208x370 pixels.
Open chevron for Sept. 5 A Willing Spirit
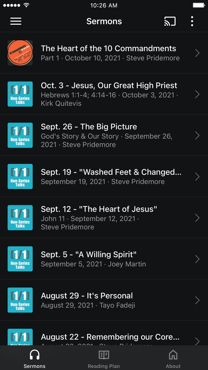tap(197, 259)
